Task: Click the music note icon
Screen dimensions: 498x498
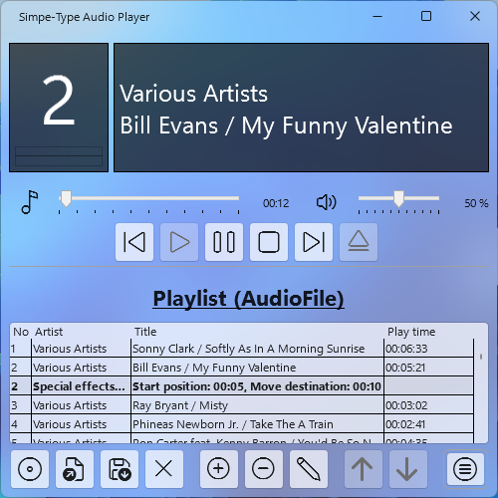Action: pos(30,202)
